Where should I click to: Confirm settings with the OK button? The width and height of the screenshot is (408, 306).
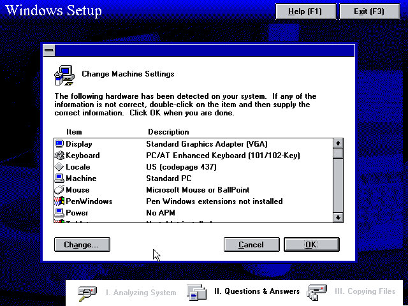pyautogui.click(x=311, y=245)
